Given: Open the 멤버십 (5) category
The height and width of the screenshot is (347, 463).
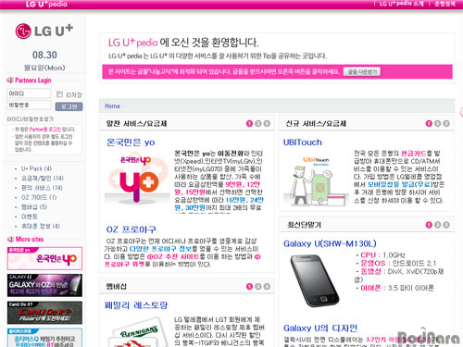Looking at the screenshot, I should pyautogui.click(x=34, y=206).
